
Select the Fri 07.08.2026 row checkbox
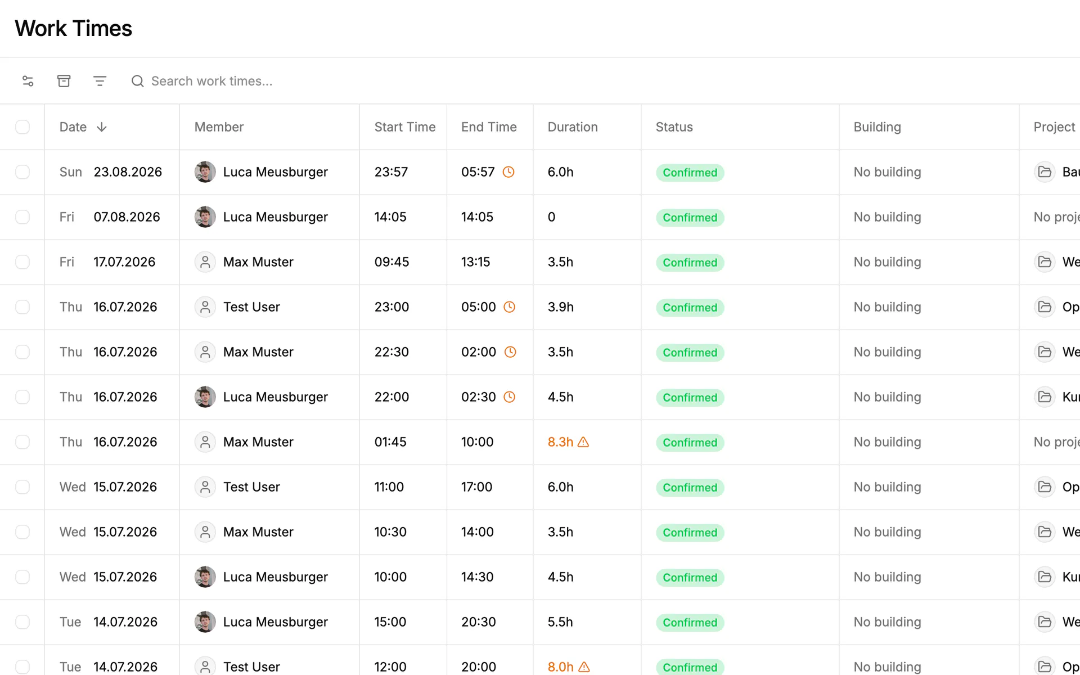point(22,217)
